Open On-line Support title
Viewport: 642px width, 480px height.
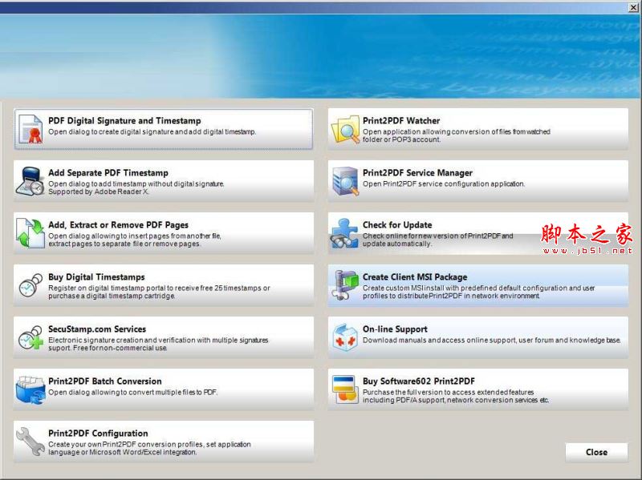[395, 329]
